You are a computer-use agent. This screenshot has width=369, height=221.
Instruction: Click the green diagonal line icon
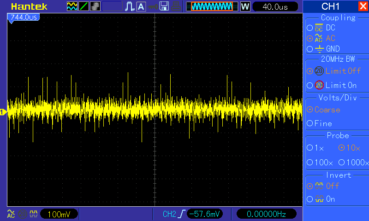click(x=83, y=6)
